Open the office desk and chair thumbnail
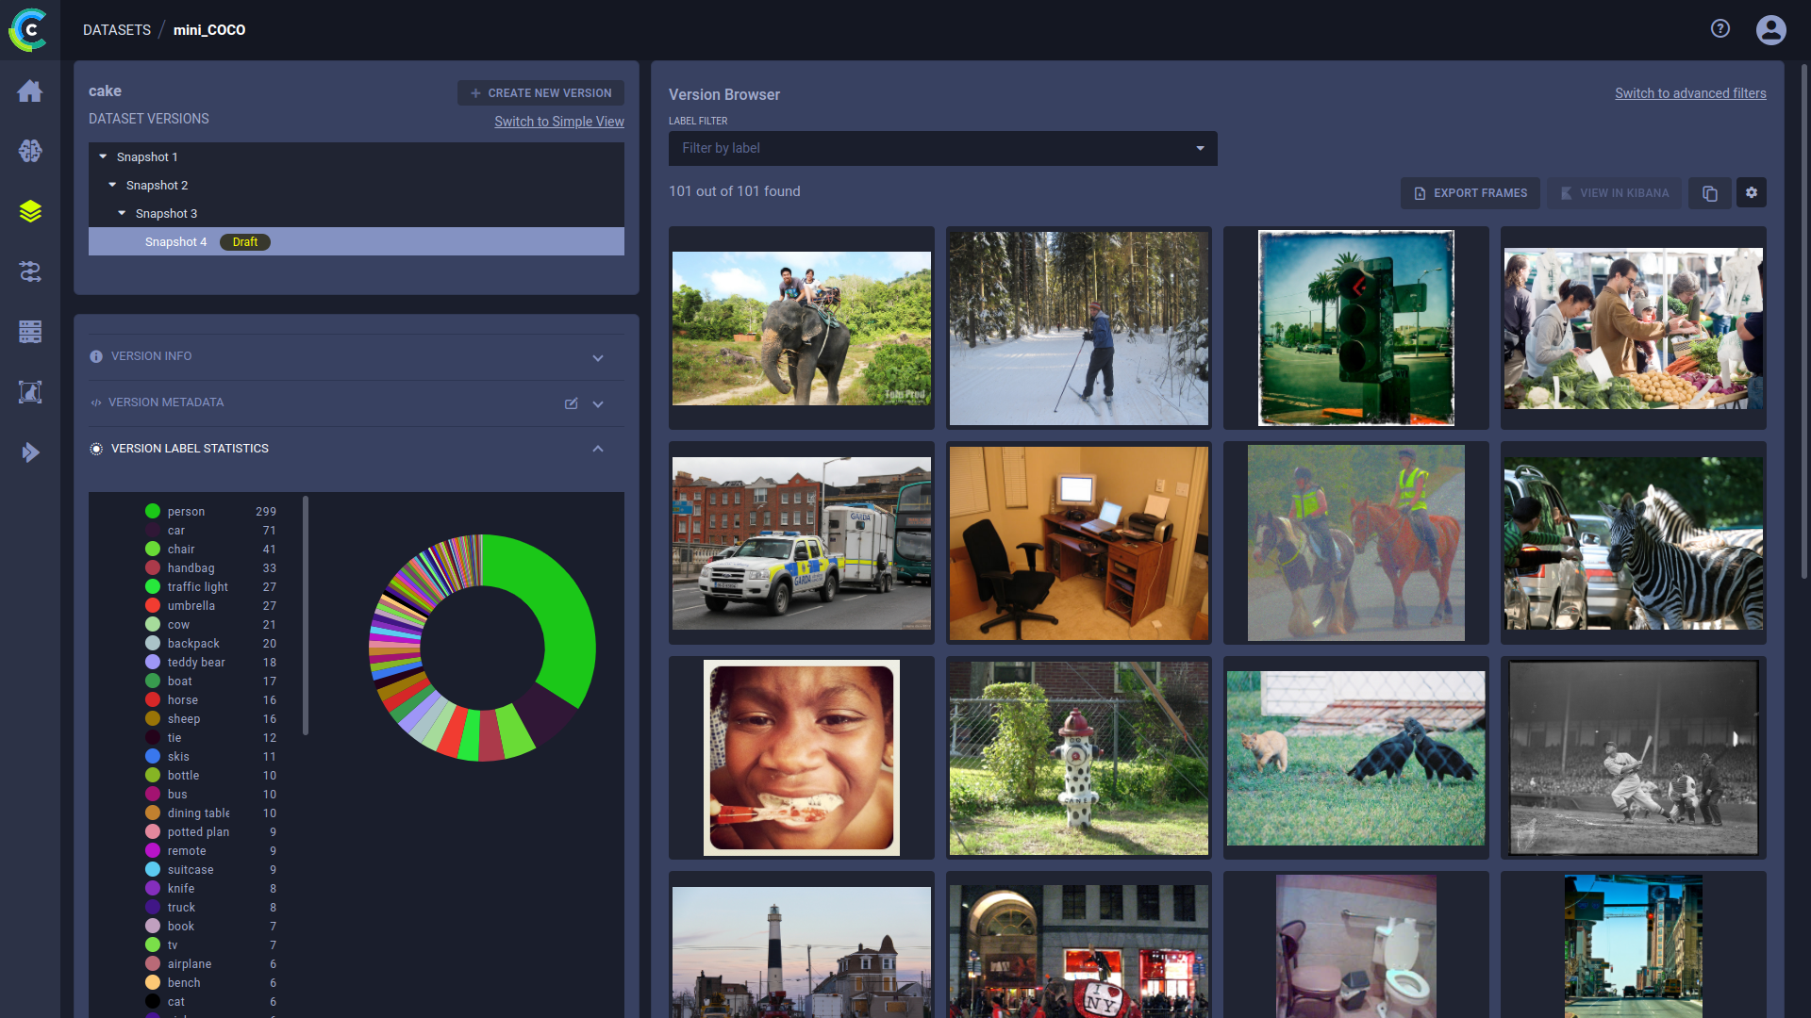Screen dimensions: 1811x1018 [1079, 543]
